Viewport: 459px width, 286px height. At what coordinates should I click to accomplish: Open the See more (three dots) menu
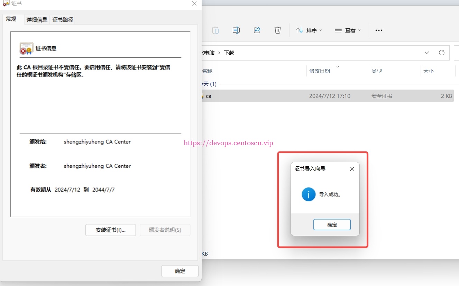point(379,30)
